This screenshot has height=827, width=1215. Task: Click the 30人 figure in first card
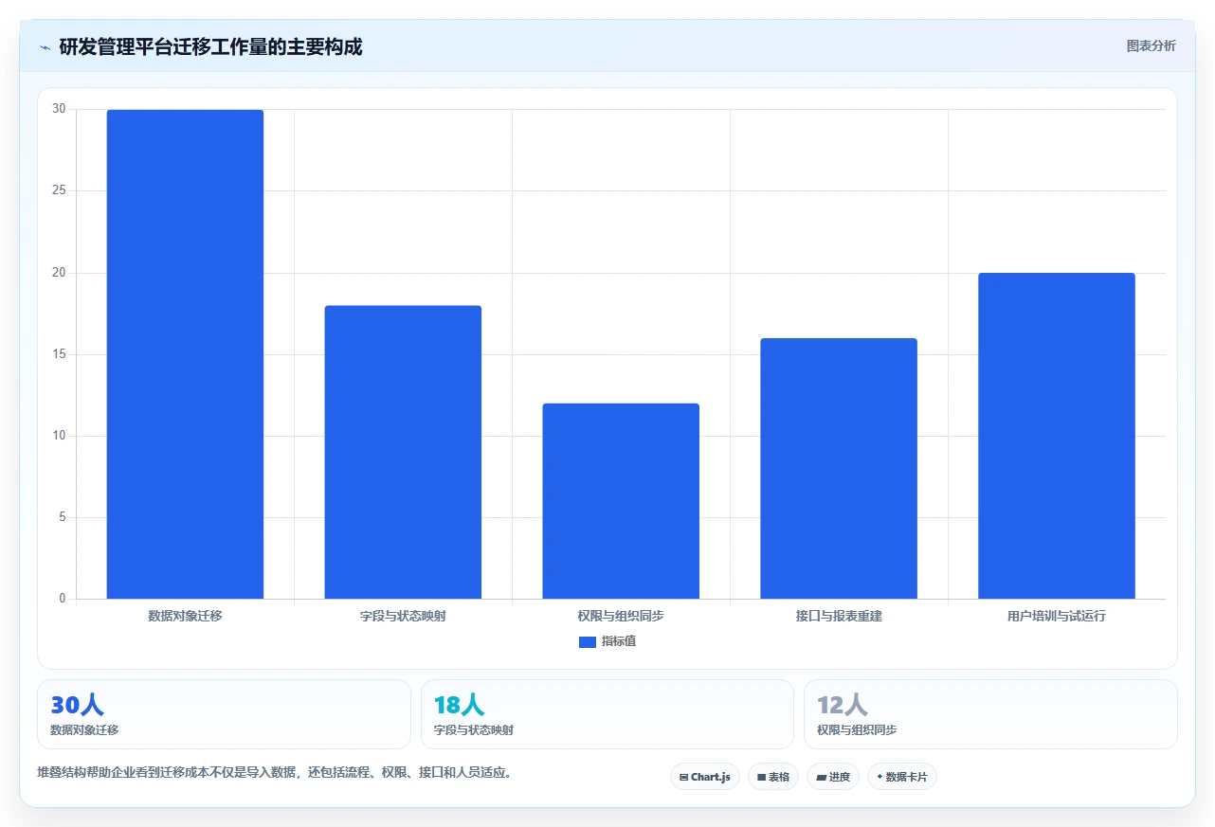(77, 705)
